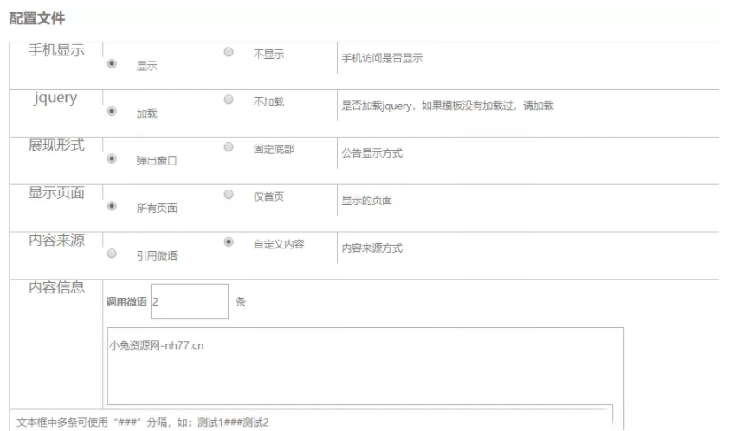Image resolution: width=730 pixels, height=431 pixels.
Task: Pick 所有页面 radio for 显示页面
Action: click(112, 206)
